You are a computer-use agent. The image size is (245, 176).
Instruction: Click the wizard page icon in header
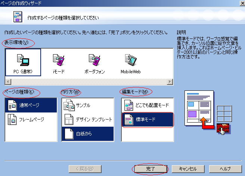[18, 17]
